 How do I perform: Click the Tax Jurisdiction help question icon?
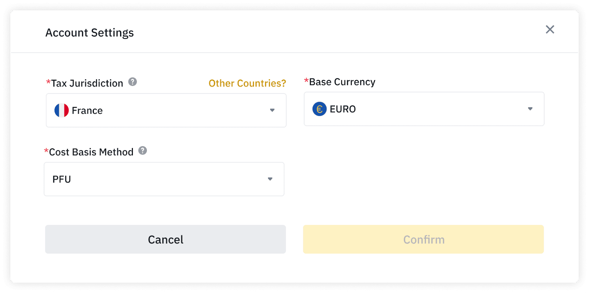pos(133,82)
